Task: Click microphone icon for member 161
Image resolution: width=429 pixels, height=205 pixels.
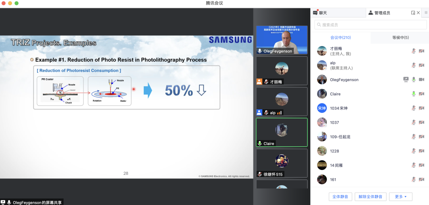Action: pos(414,179)
